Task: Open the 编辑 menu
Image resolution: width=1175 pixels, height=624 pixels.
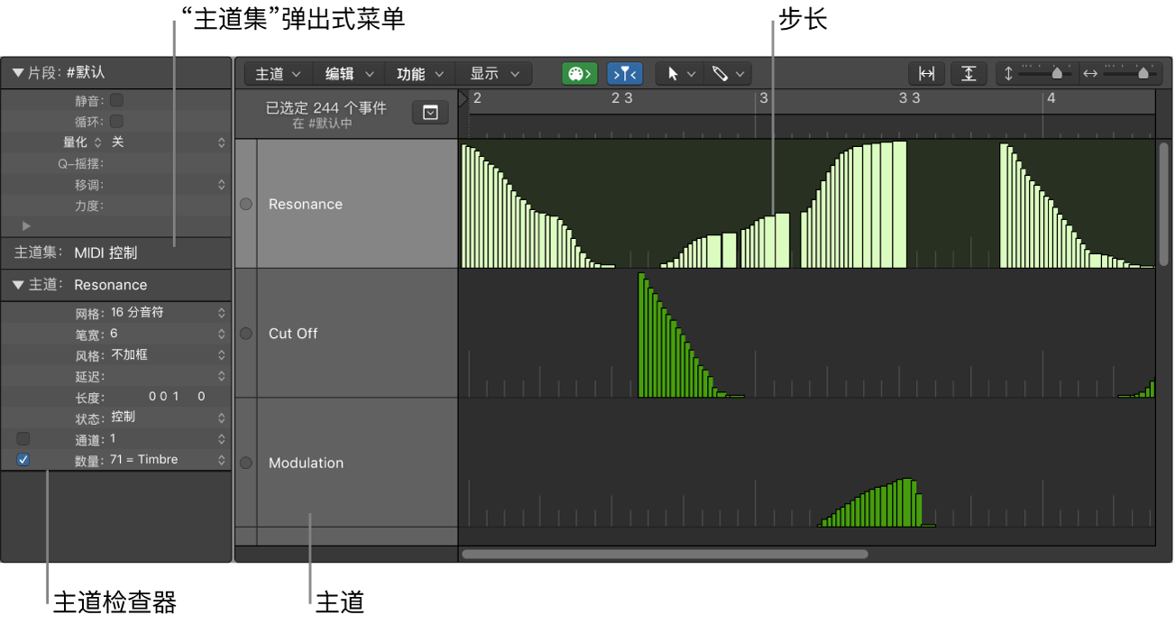Action: [x=348, y=73]
